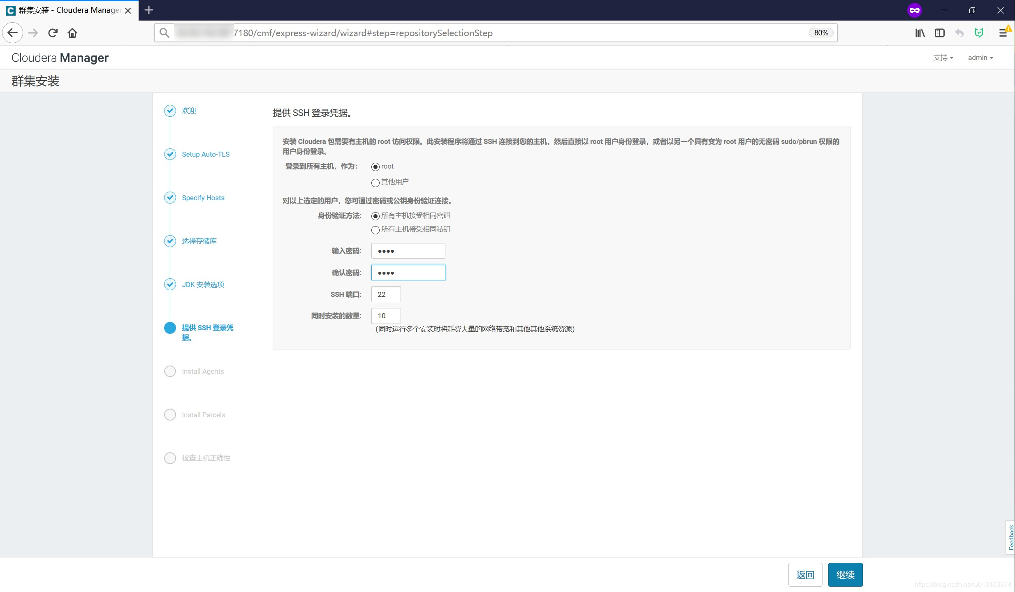Image resolution: width=1015 pixels, height=592 pixels.
Task: Open the library bookshelf icon
Action: tap(920, 33)
